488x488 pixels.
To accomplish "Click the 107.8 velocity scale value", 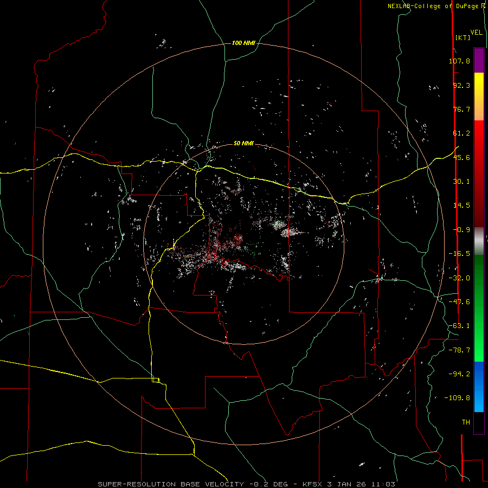I will [459, 61].
